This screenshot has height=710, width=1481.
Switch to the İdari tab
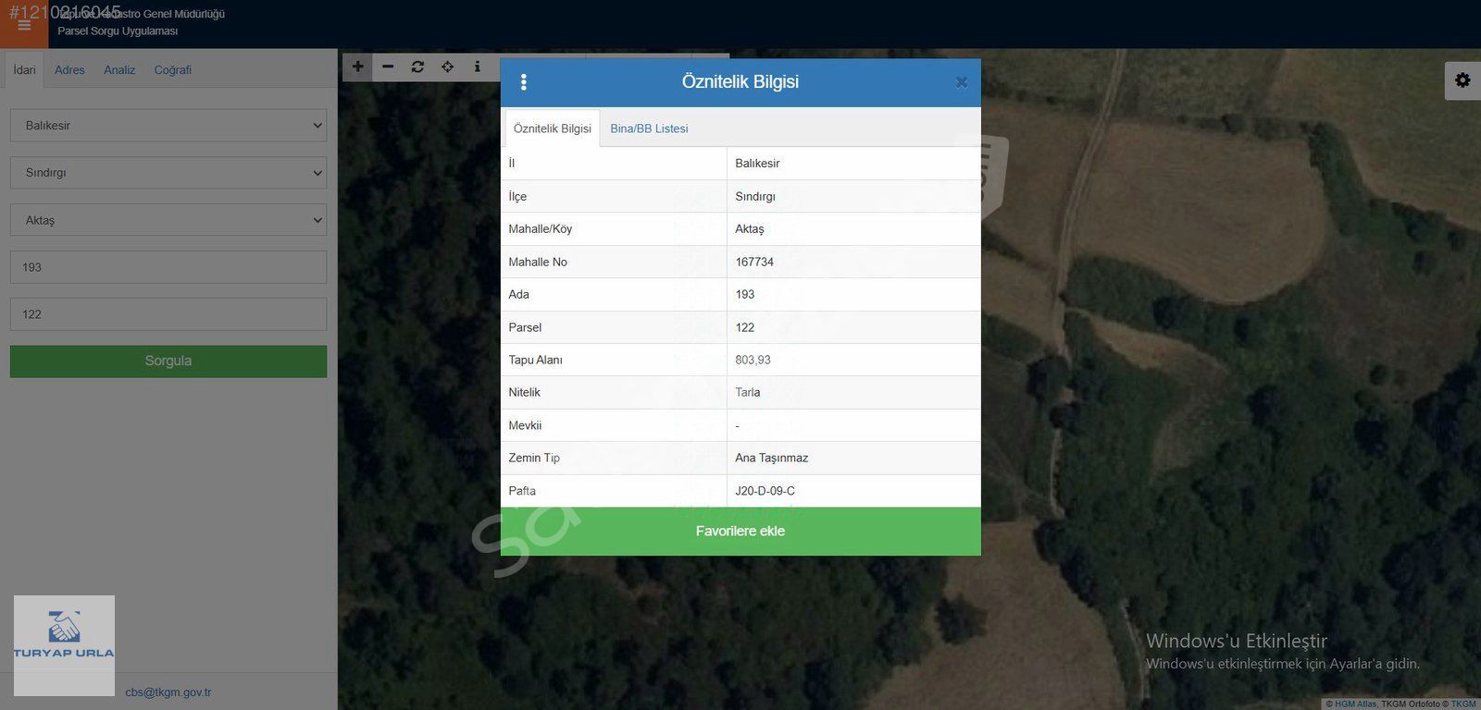(x=25, y=69)
